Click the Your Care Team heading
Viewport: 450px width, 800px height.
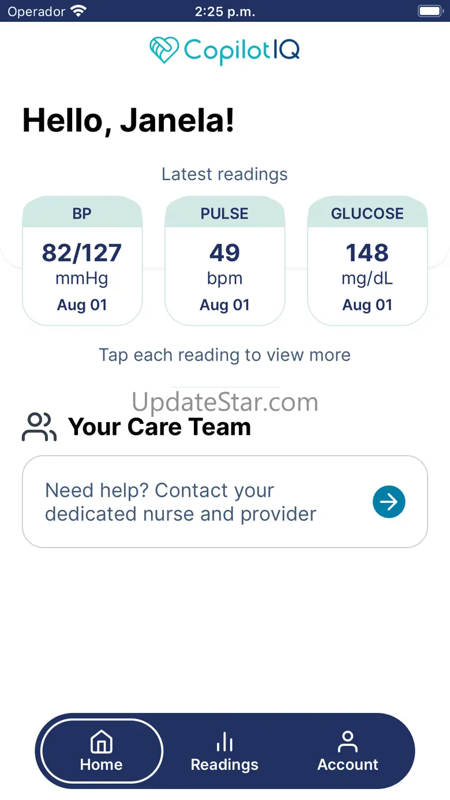click(160, 427)
